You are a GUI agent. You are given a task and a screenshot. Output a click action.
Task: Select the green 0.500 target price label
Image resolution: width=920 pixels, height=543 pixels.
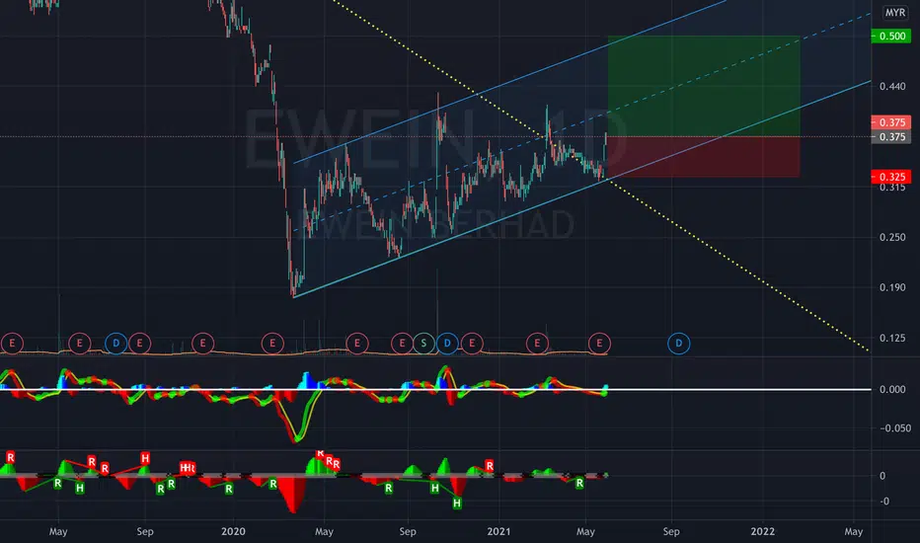point(891,36)
